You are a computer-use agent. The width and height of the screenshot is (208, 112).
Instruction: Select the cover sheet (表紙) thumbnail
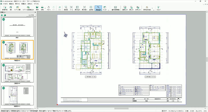(x=17, y=27)
